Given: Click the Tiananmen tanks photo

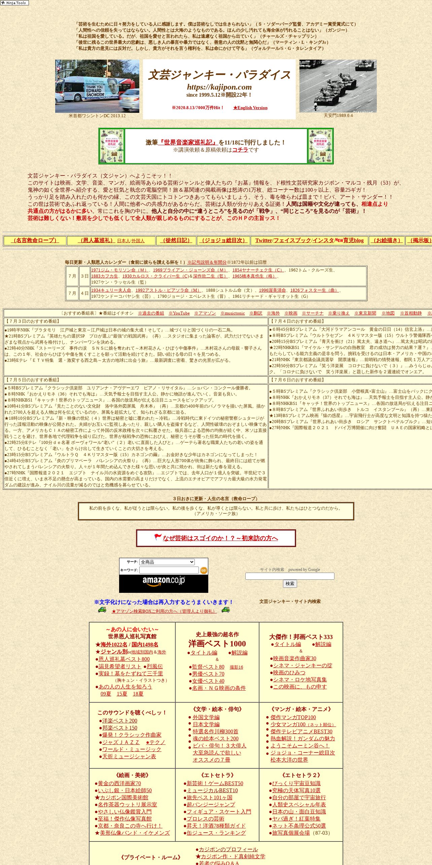Looking at the screenshot, I should (x=338, y=86).
